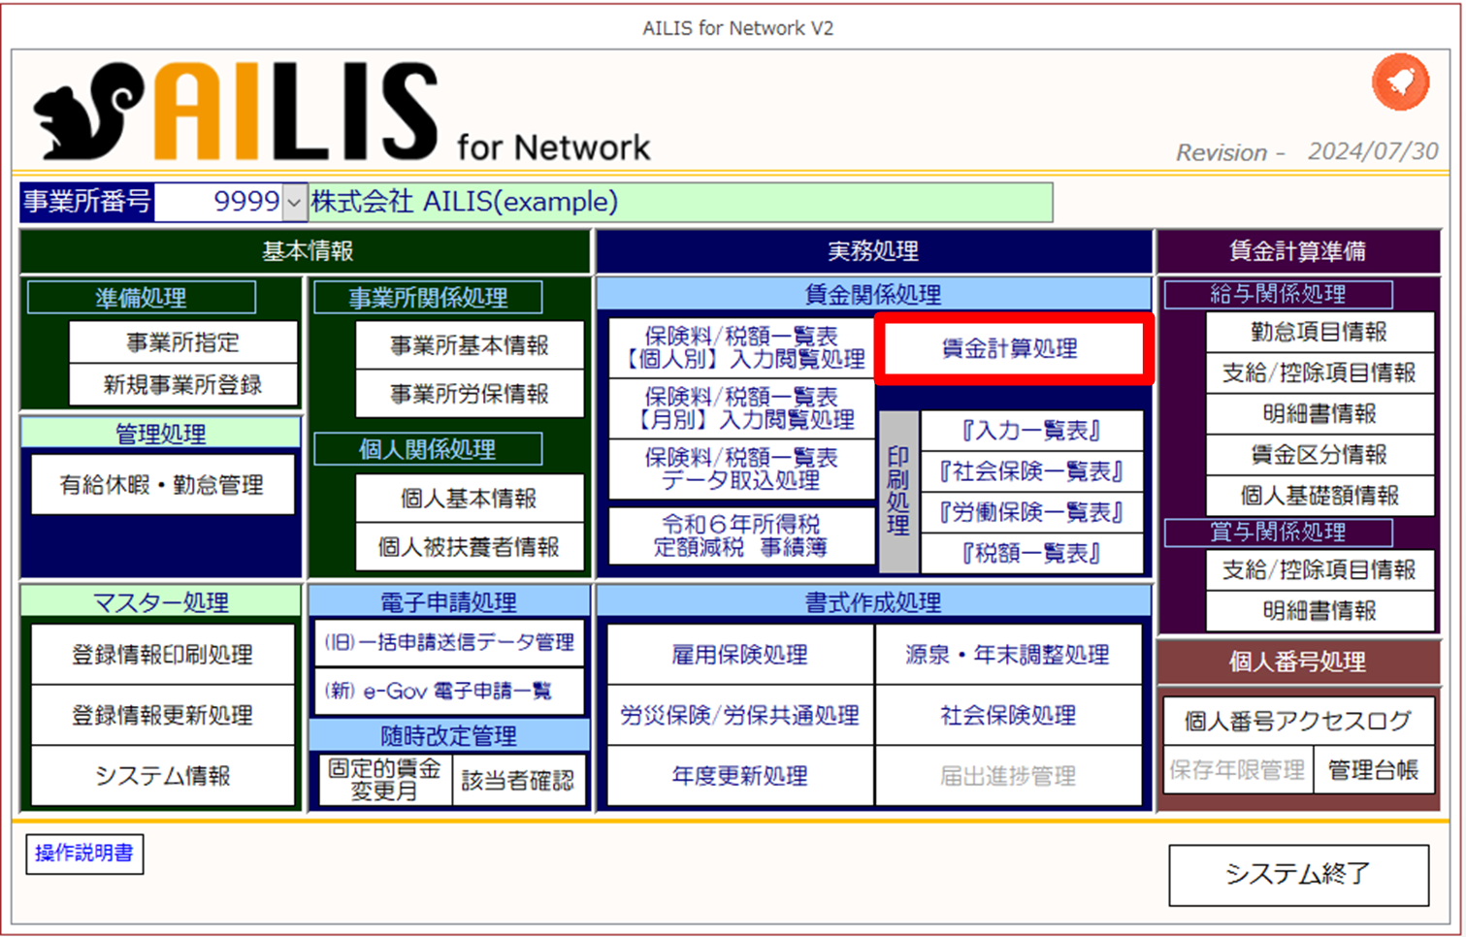Open 個人被扶養者情報
The width and height of the screenshot is (1466, 937).
[470, 547]
